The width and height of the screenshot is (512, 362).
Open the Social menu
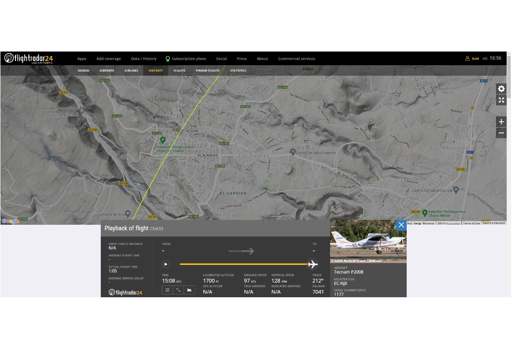(222, 59)
